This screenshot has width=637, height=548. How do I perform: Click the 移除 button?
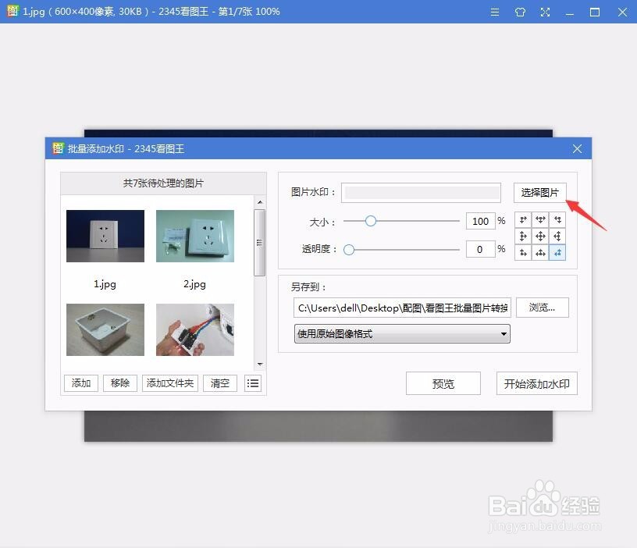coord(120,383)
